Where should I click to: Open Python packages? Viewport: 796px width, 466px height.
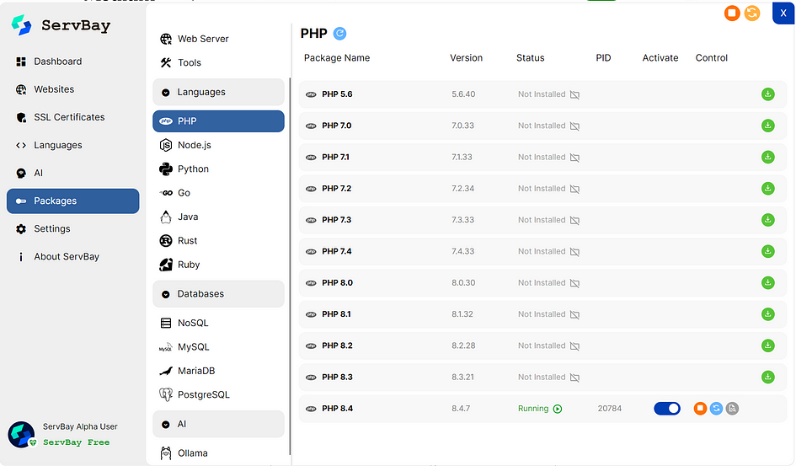tap(218, 169)
